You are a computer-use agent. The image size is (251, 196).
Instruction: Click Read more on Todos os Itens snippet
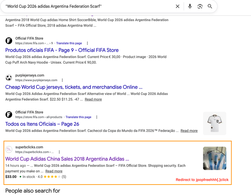[x=189, y=131]
